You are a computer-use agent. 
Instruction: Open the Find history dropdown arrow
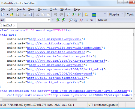tap(49, 20)
